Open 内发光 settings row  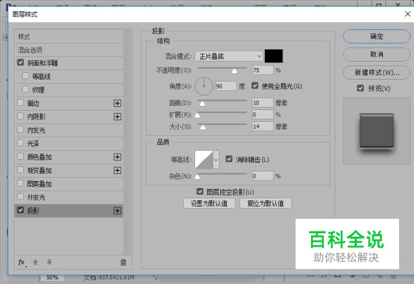tap(69, 130)
